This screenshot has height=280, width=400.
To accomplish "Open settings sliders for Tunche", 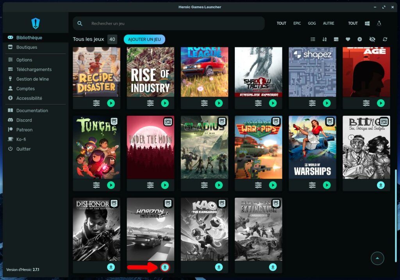I will [96, 185].
